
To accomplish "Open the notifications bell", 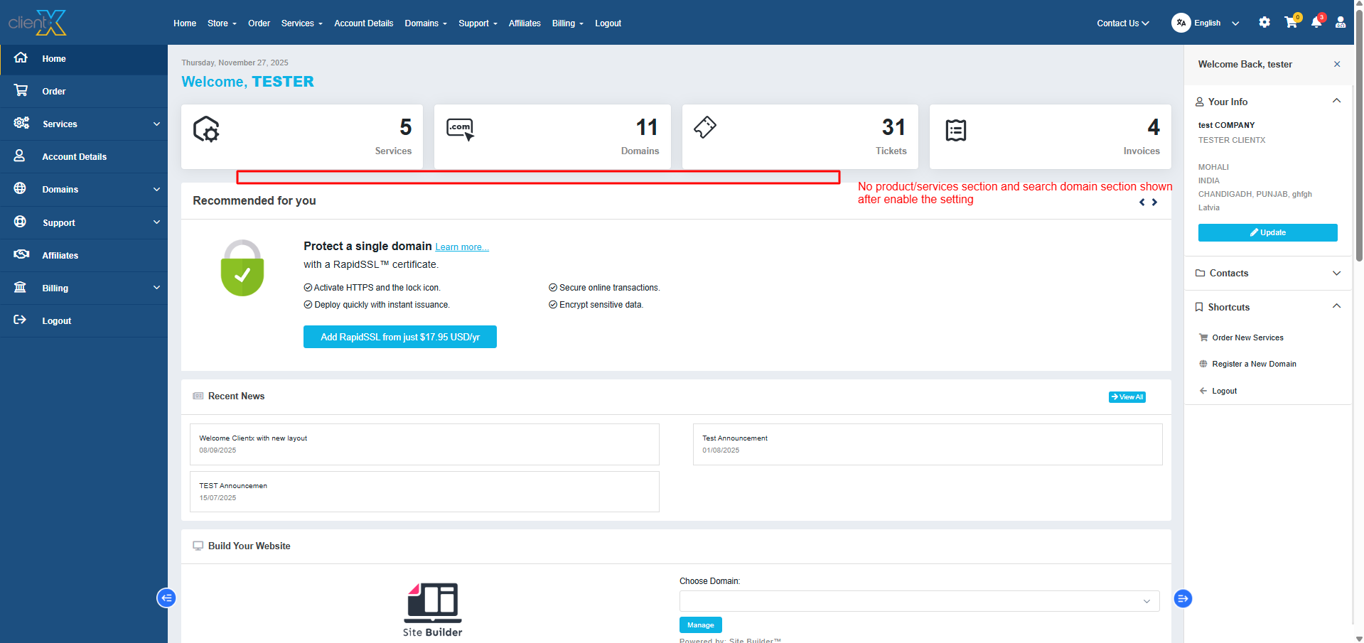I will (x=1316, y=23).
